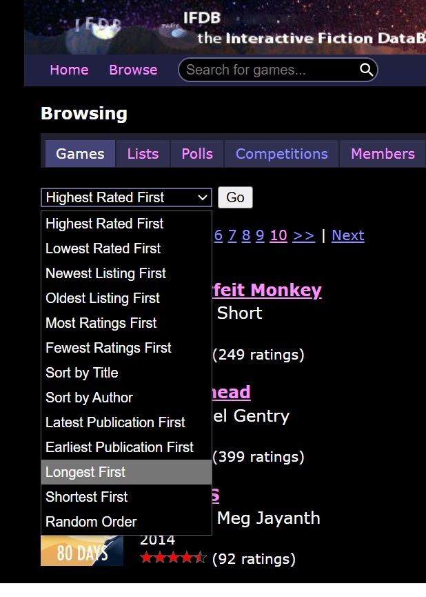Click the search magnifier icon

[x=366, y=70]
